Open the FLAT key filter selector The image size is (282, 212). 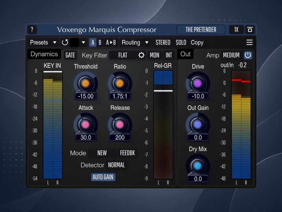tap(123, 55)
